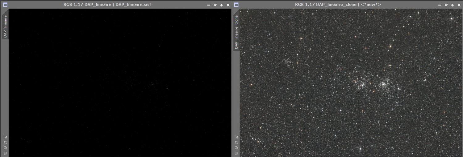Click the fit-view square icon in DAP_lineaire window
The image size is (463, 157).
(5, 142)
